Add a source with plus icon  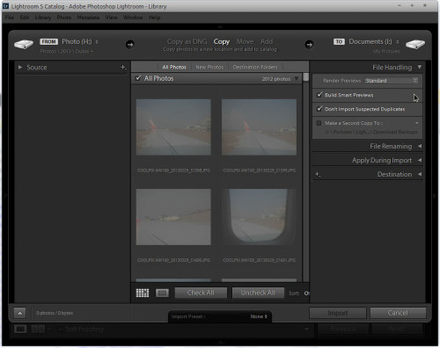click(123, 68)
